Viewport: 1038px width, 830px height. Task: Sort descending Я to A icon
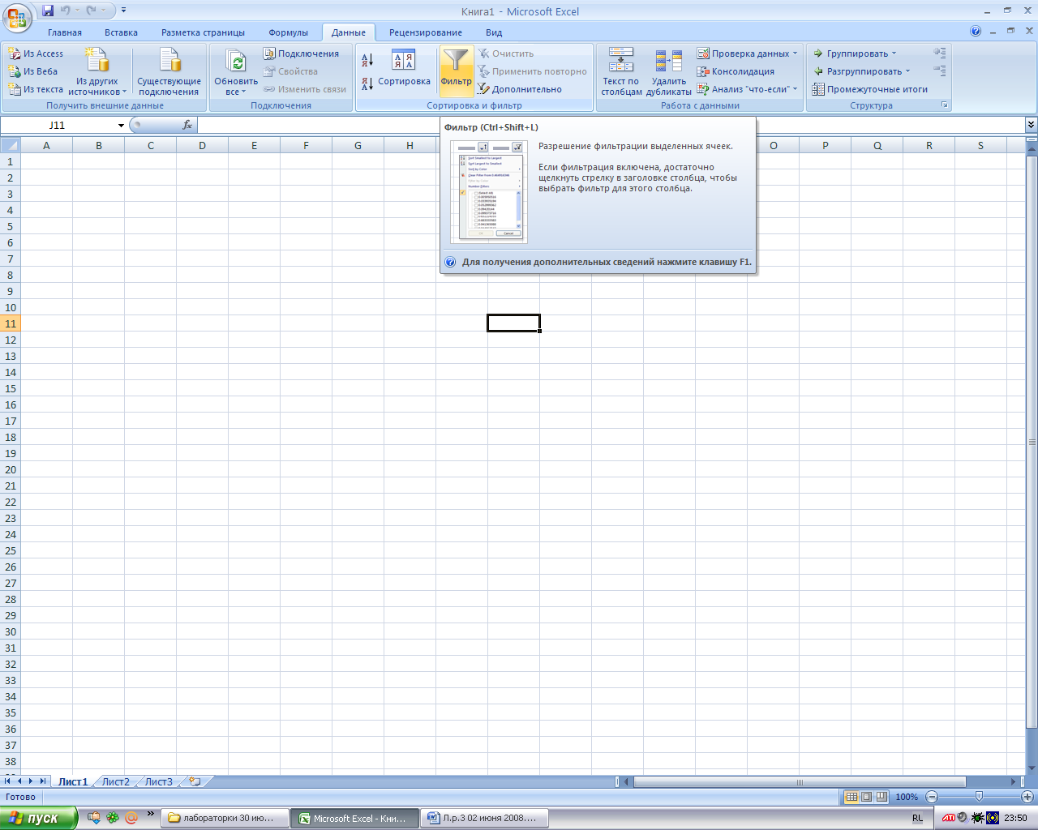tap(367, 83)
